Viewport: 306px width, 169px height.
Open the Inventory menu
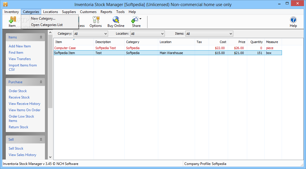coord(12,12)
